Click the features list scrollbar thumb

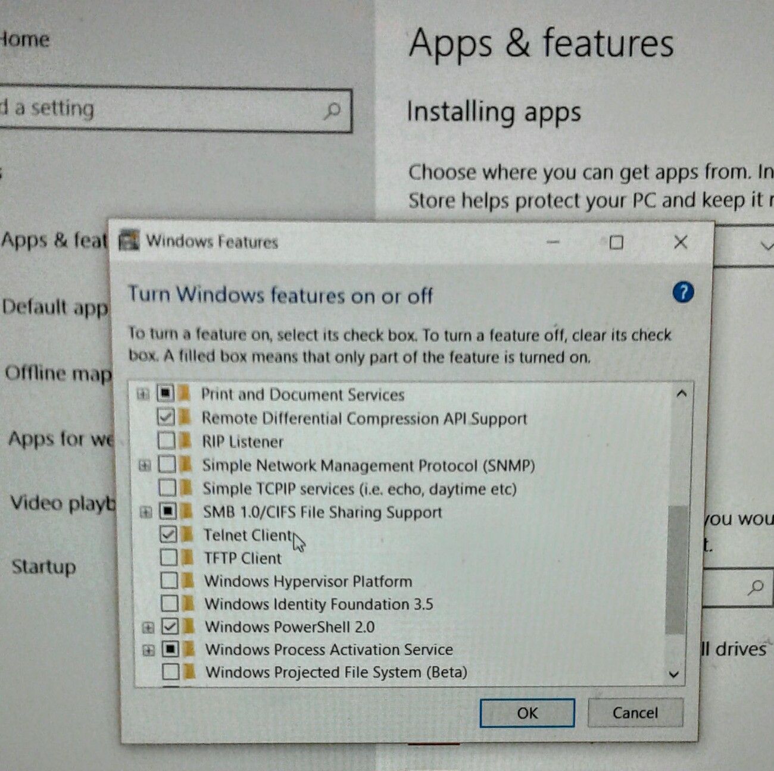tap(675, 571)
